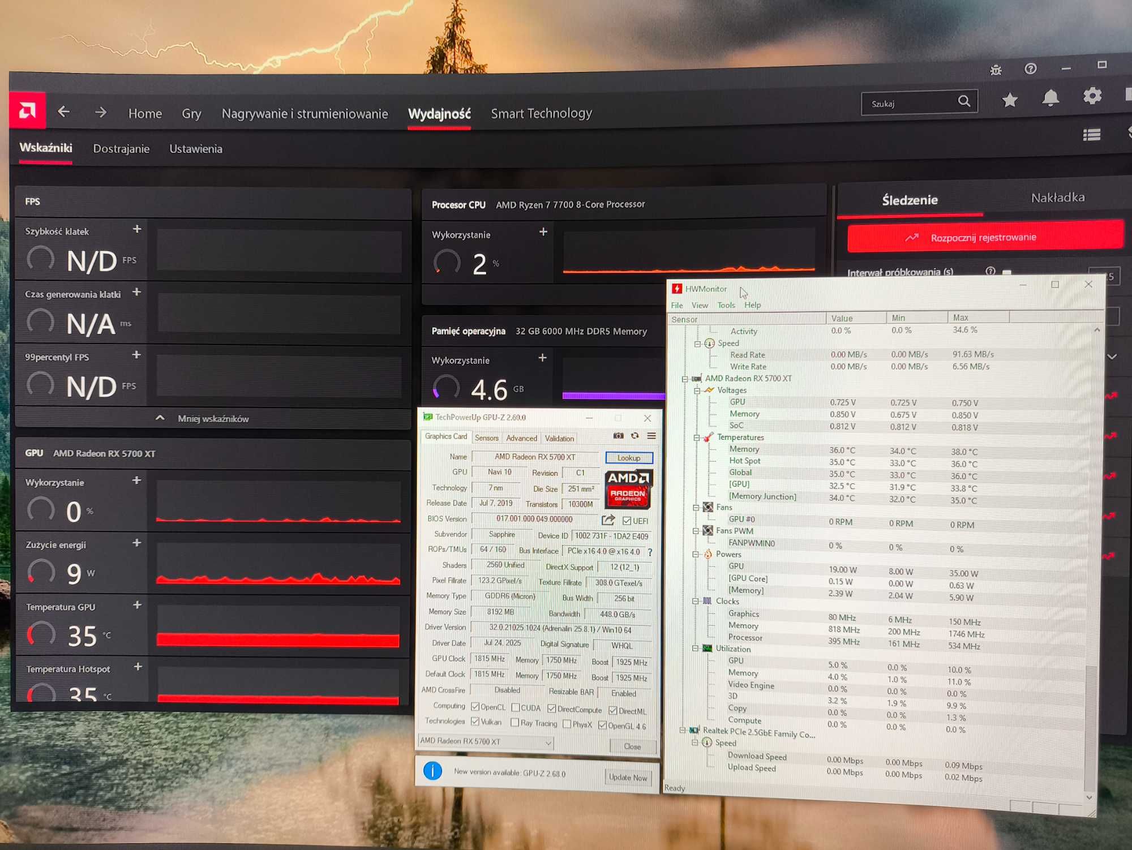Image resolution: width=1132 pixels, height=850 pixels.
Task: Collapse Realtek PCIe 2.5GbE node
Action: (x=682, y=730)
